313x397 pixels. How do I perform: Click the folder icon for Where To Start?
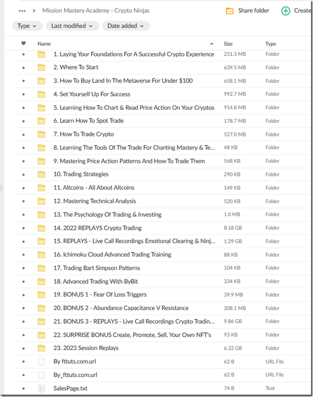pos(41,68)
